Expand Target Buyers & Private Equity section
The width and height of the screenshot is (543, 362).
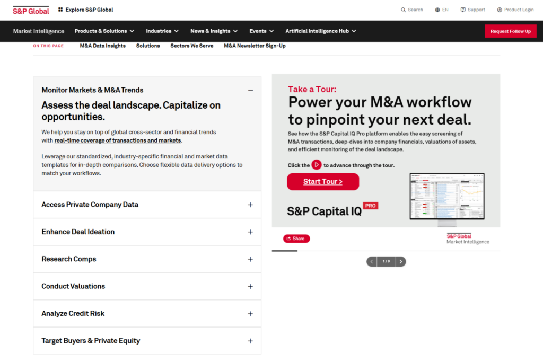[250, 341]
